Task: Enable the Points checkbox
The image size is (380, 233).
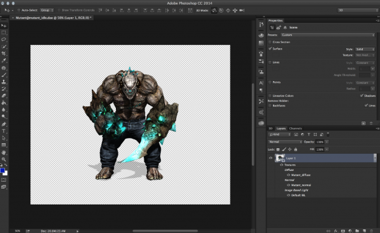Action: click(270, 82)
